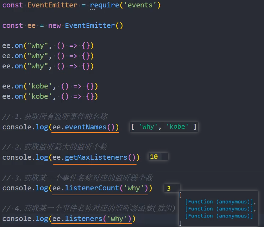Click the eventNames method call
Viewport: 264px width, 227px height.
tap(86, 127)
